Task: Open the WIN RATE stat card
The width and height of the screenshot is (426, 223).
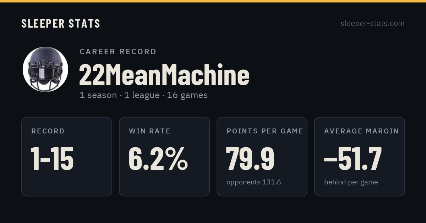Action: click(x=164, y=156)
